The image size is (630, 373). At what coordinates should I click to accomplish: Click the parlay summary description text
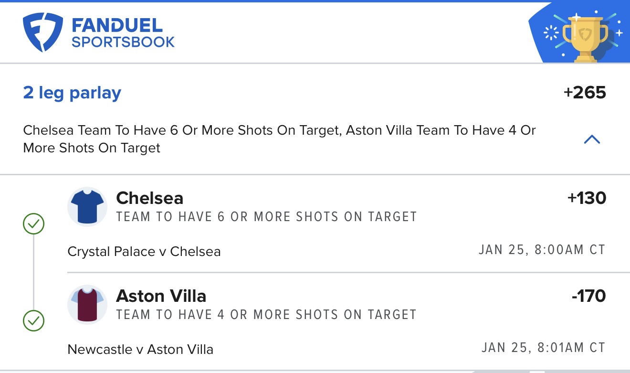279,139
